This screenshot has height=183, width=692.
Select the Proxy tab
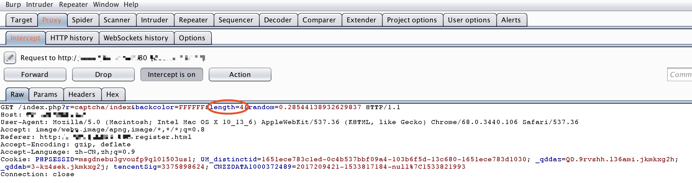[52, 20]
